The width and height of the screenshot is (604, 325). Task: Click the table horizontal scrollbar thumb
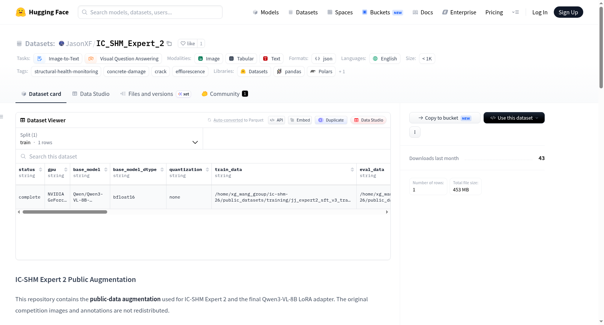[65, 212]
